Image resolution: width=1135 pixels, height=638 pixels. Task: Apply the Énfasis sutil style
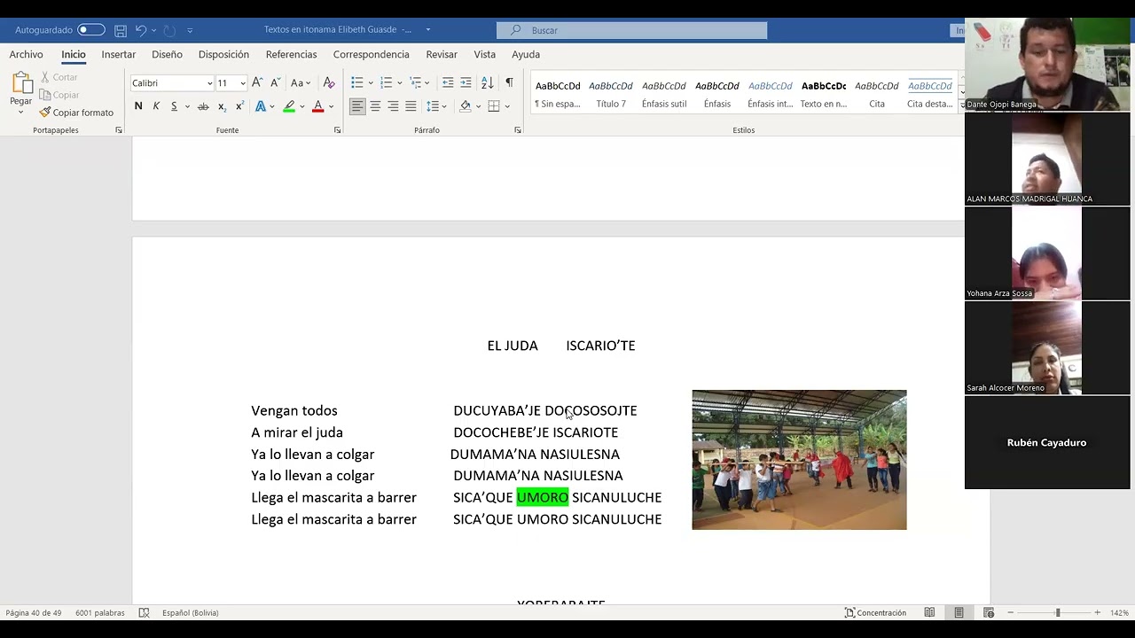[664, 94]
